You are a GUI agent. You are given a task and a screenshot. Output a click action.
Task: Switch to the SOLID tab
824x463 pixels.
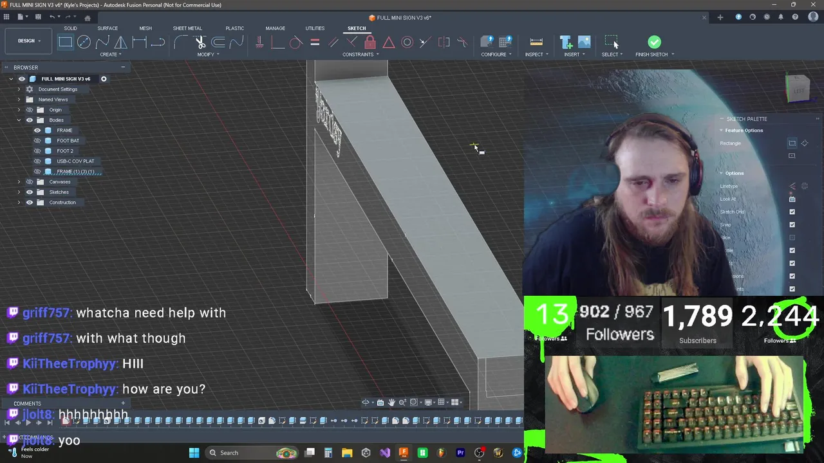tap(70, 28)
